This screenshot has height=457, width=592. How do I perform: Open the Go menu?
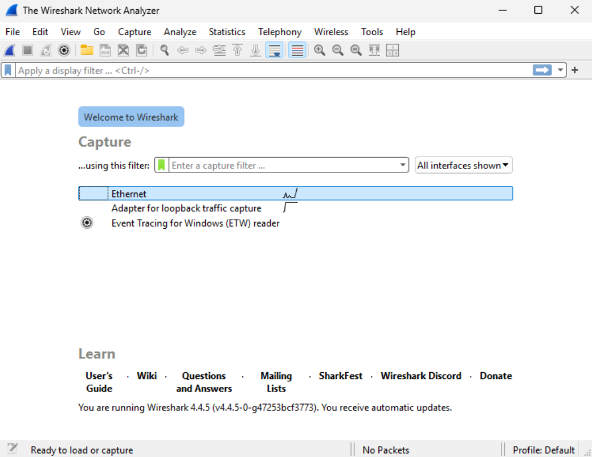pyautogui.click(x=99, y=32)
